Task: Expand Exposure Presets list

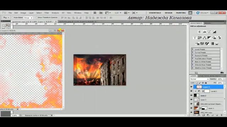Action: (x=193, y=55)
